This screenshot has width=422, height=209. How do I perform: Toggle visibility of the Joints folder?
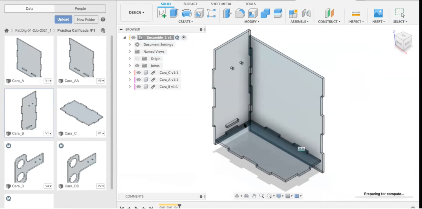click(x=137, y=66)
